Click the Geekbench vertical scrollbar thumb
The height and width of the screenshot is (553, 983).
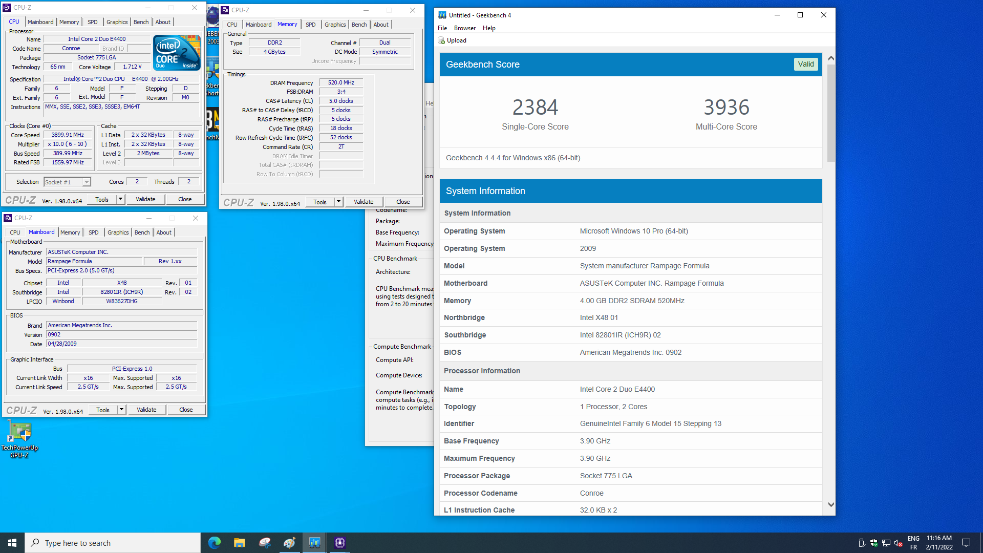click(x=831, y=113)
